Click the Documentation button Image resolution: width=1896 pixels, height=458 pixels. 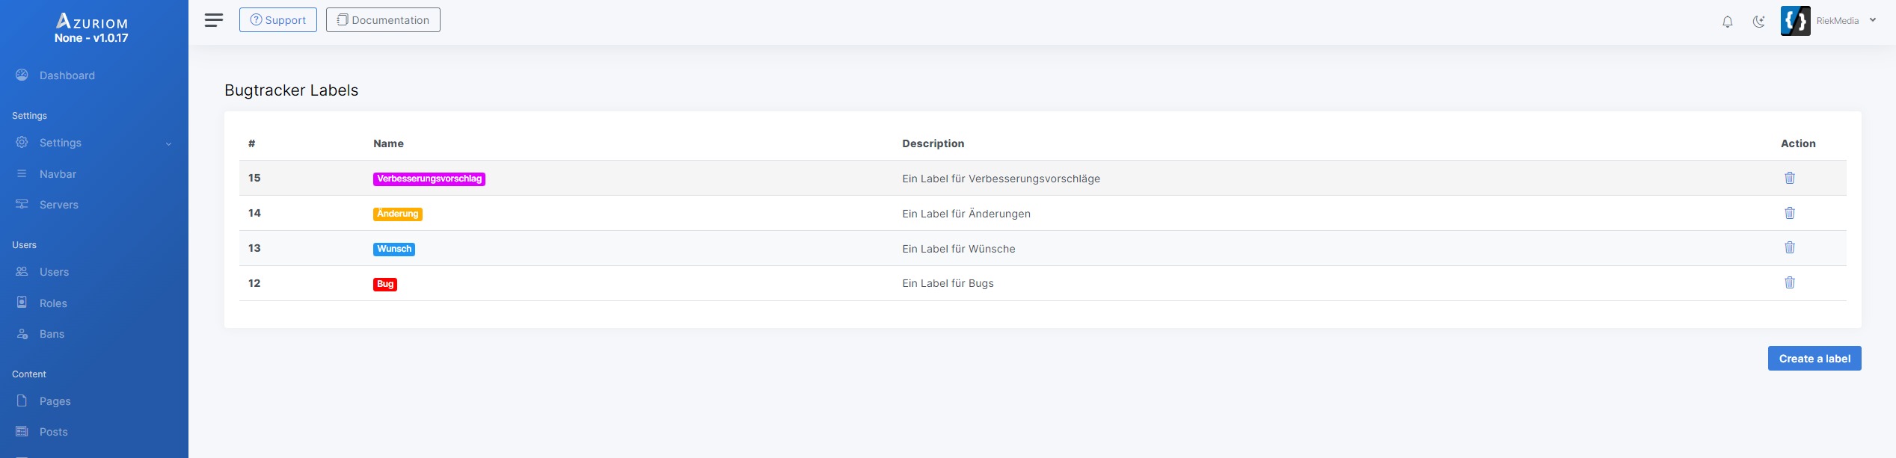(x=383, y=20)
